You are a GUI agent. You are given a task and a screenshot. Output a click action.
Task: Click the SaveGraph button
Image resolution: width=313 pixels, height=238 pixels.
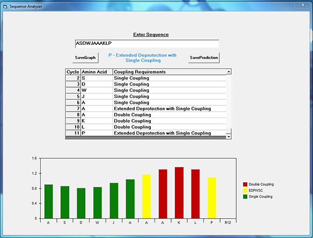85,58
